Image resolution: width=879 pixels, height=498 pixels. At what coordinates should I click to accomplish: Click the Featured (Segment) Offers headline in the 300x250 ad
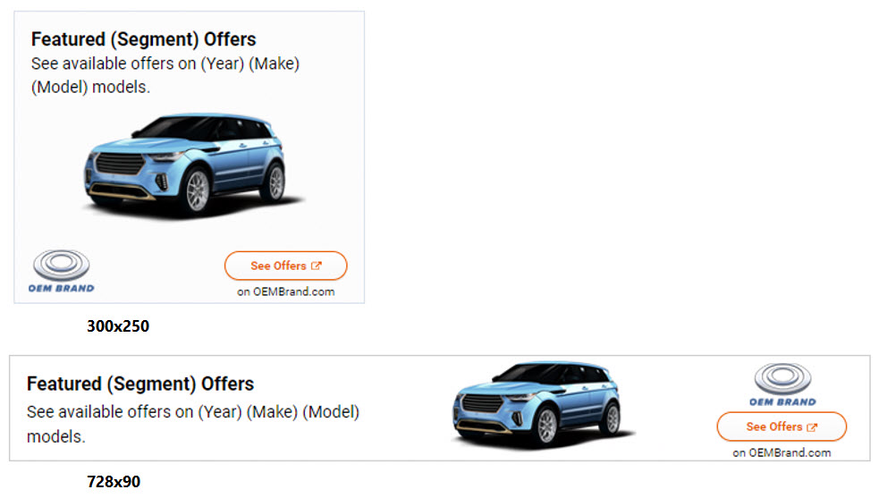[143, 39]
